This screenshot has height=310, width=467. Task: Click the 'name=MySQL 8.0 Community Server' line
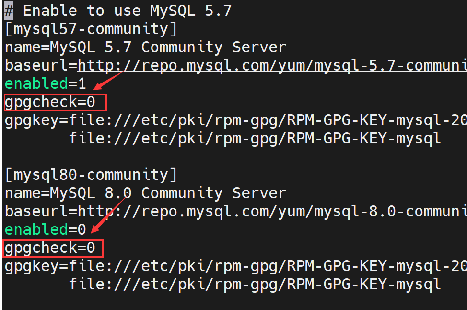[x=145, y=193]
